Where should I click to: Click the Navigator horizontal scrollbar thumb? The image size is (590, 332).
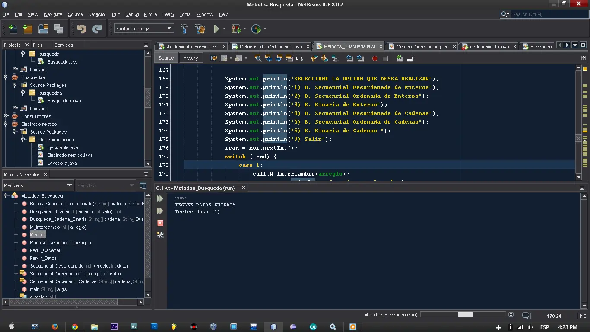[63, 302]
